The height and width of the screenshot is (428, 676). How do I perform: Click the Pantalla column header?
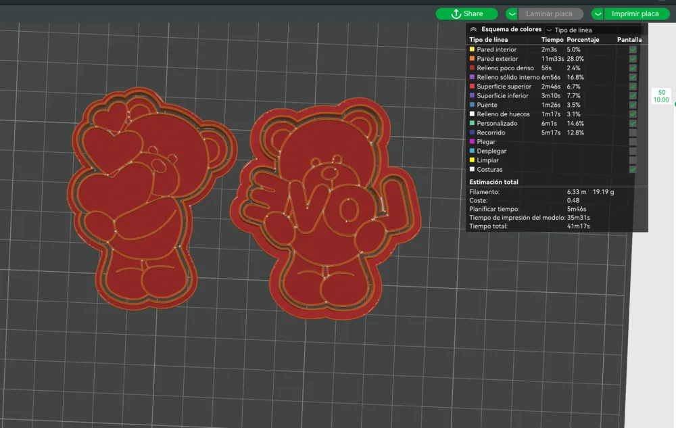click(629, 40)
